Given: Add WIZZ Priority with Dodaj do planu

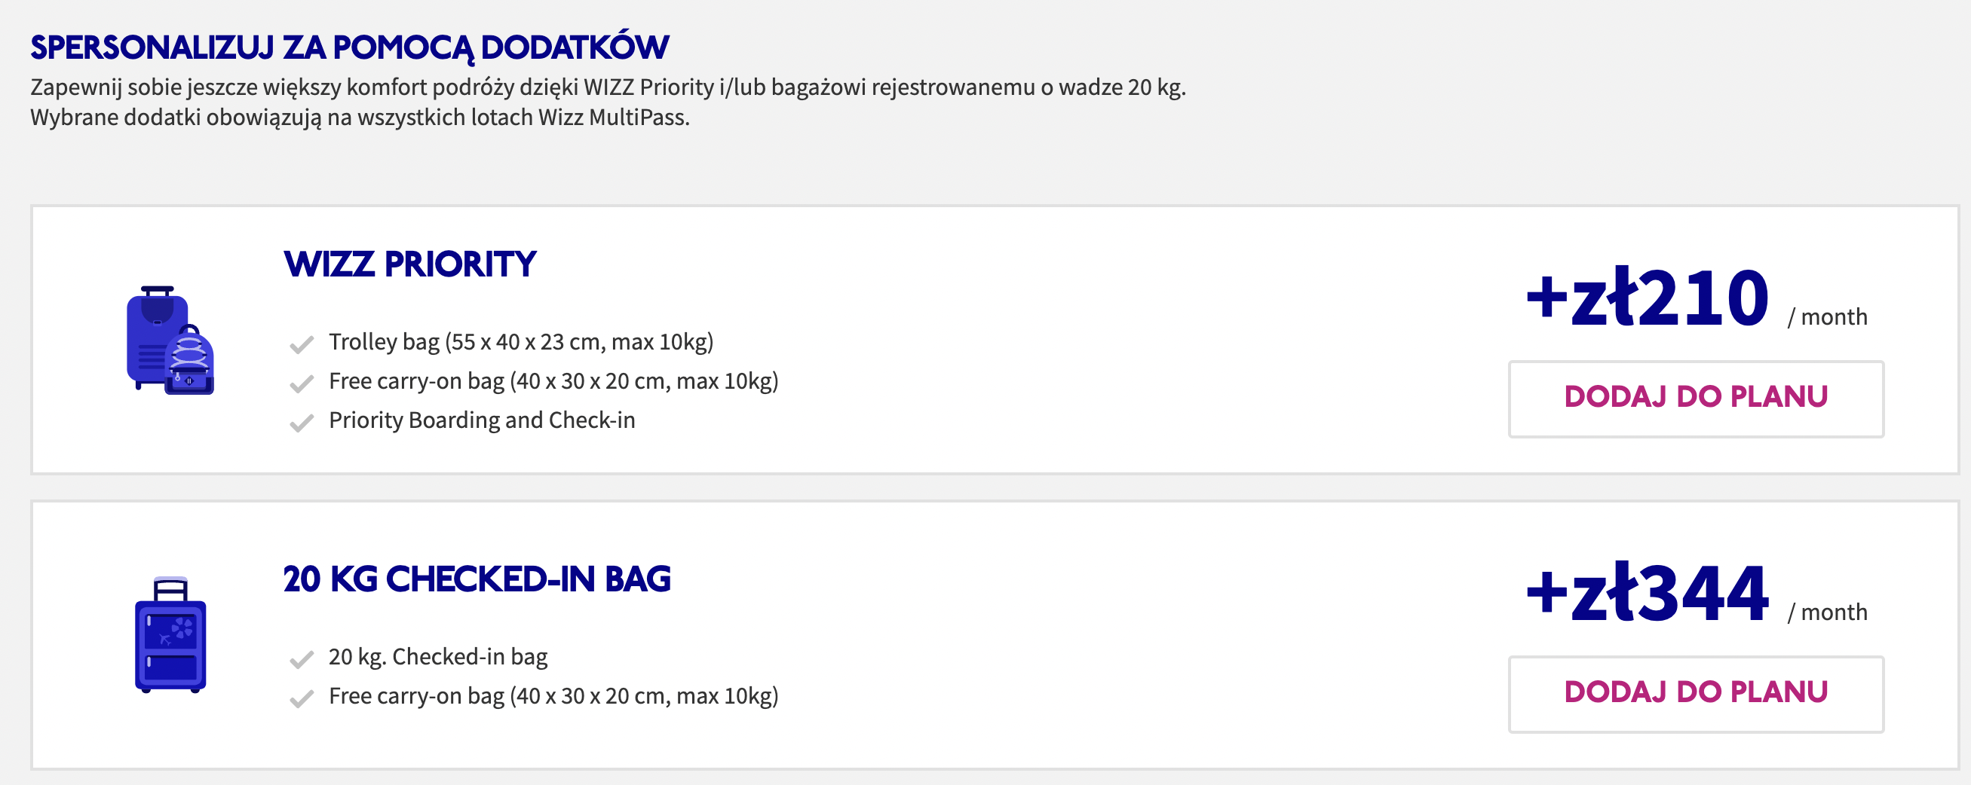Looking at the screenshot, I should pyautogui.click(x=1696, y=399).
